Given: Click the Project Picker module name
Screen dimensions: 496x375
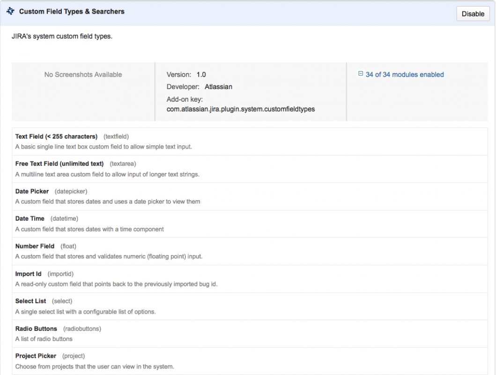Looking at the screenshot, I should (x=36, y=356).
